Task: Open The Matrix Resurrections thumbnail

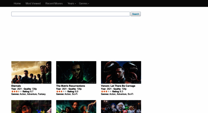Action: point(76,72)
